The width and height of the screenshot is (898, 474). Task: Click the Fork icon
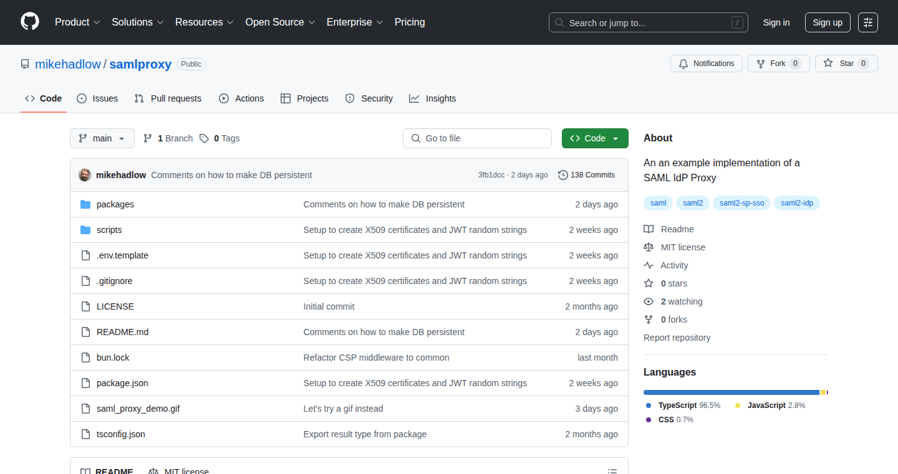point(760,64)
